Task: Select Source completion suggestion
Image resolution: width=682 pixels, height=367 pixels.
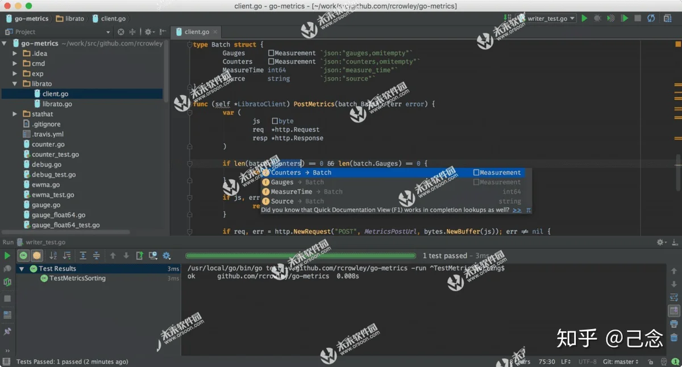Action: [396, 201]
